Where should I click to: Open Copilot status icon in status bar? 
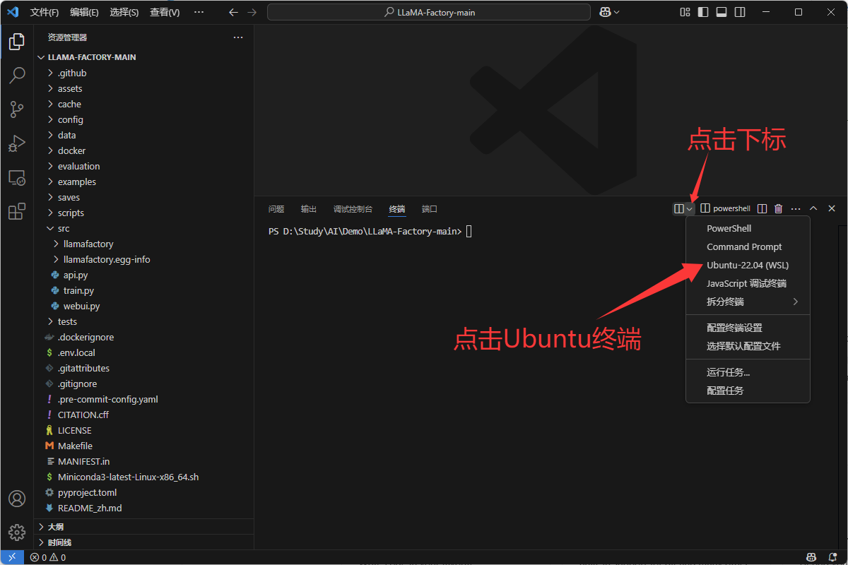(812, 557)
